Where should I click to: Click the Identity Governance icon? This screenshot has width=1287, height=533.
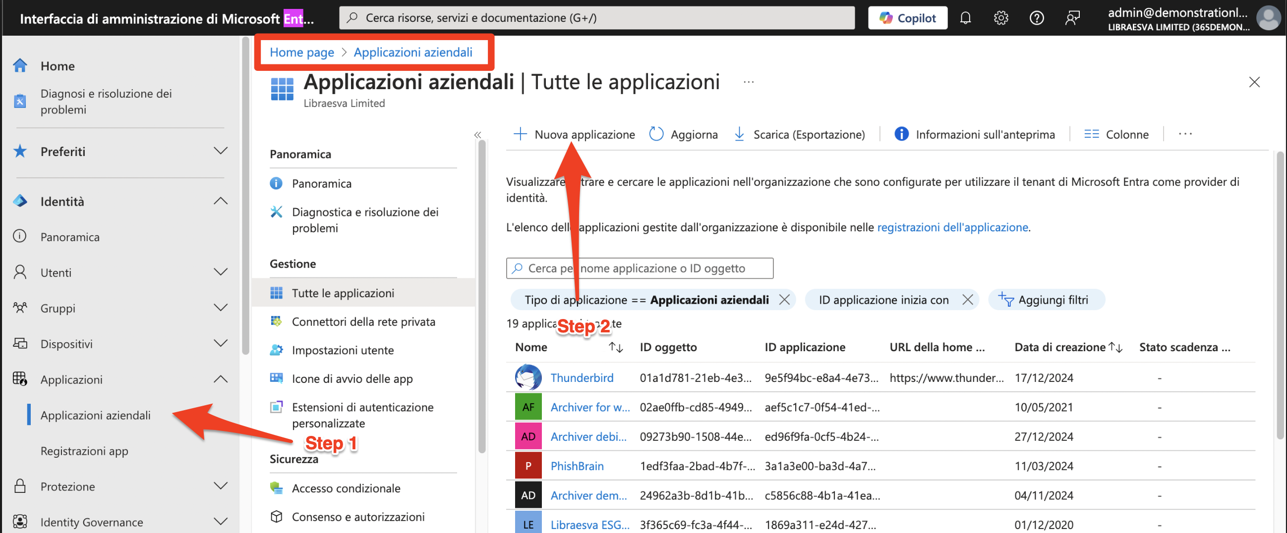point(20,522)
